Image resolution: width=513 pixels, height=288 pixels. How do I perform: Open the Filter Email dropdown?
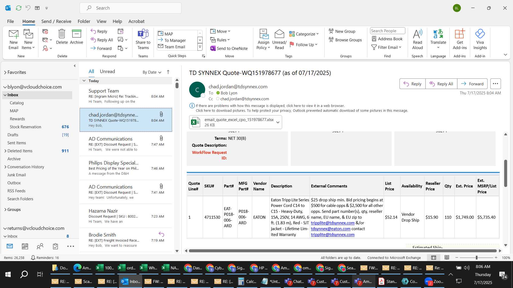coord(387,47)
